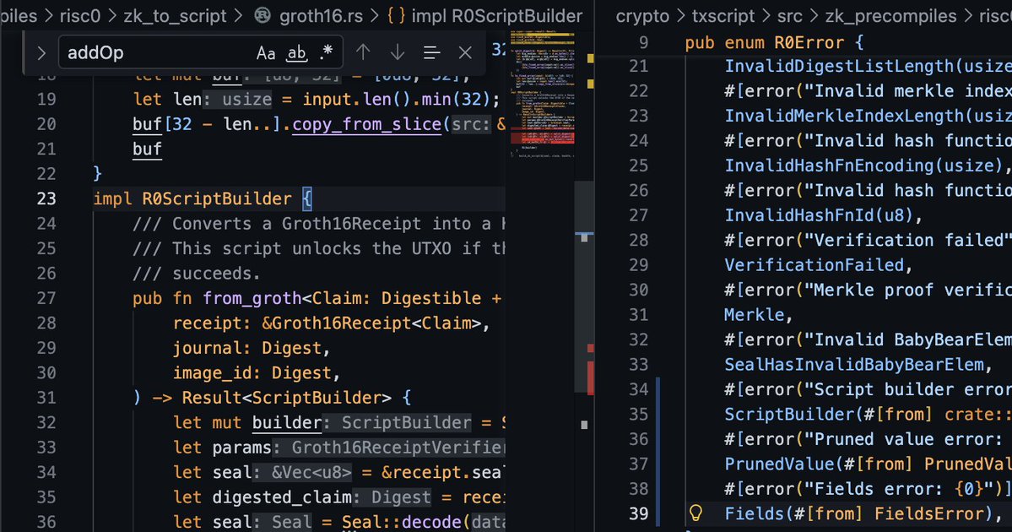Go to previous match arrow

pos(364,53)
